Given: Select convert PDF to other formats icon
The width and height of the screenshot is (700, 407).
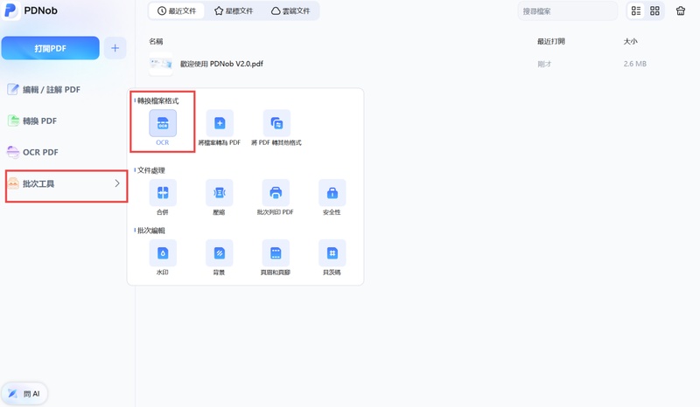Looking at the screenshot, I should (x=276, y=123).
